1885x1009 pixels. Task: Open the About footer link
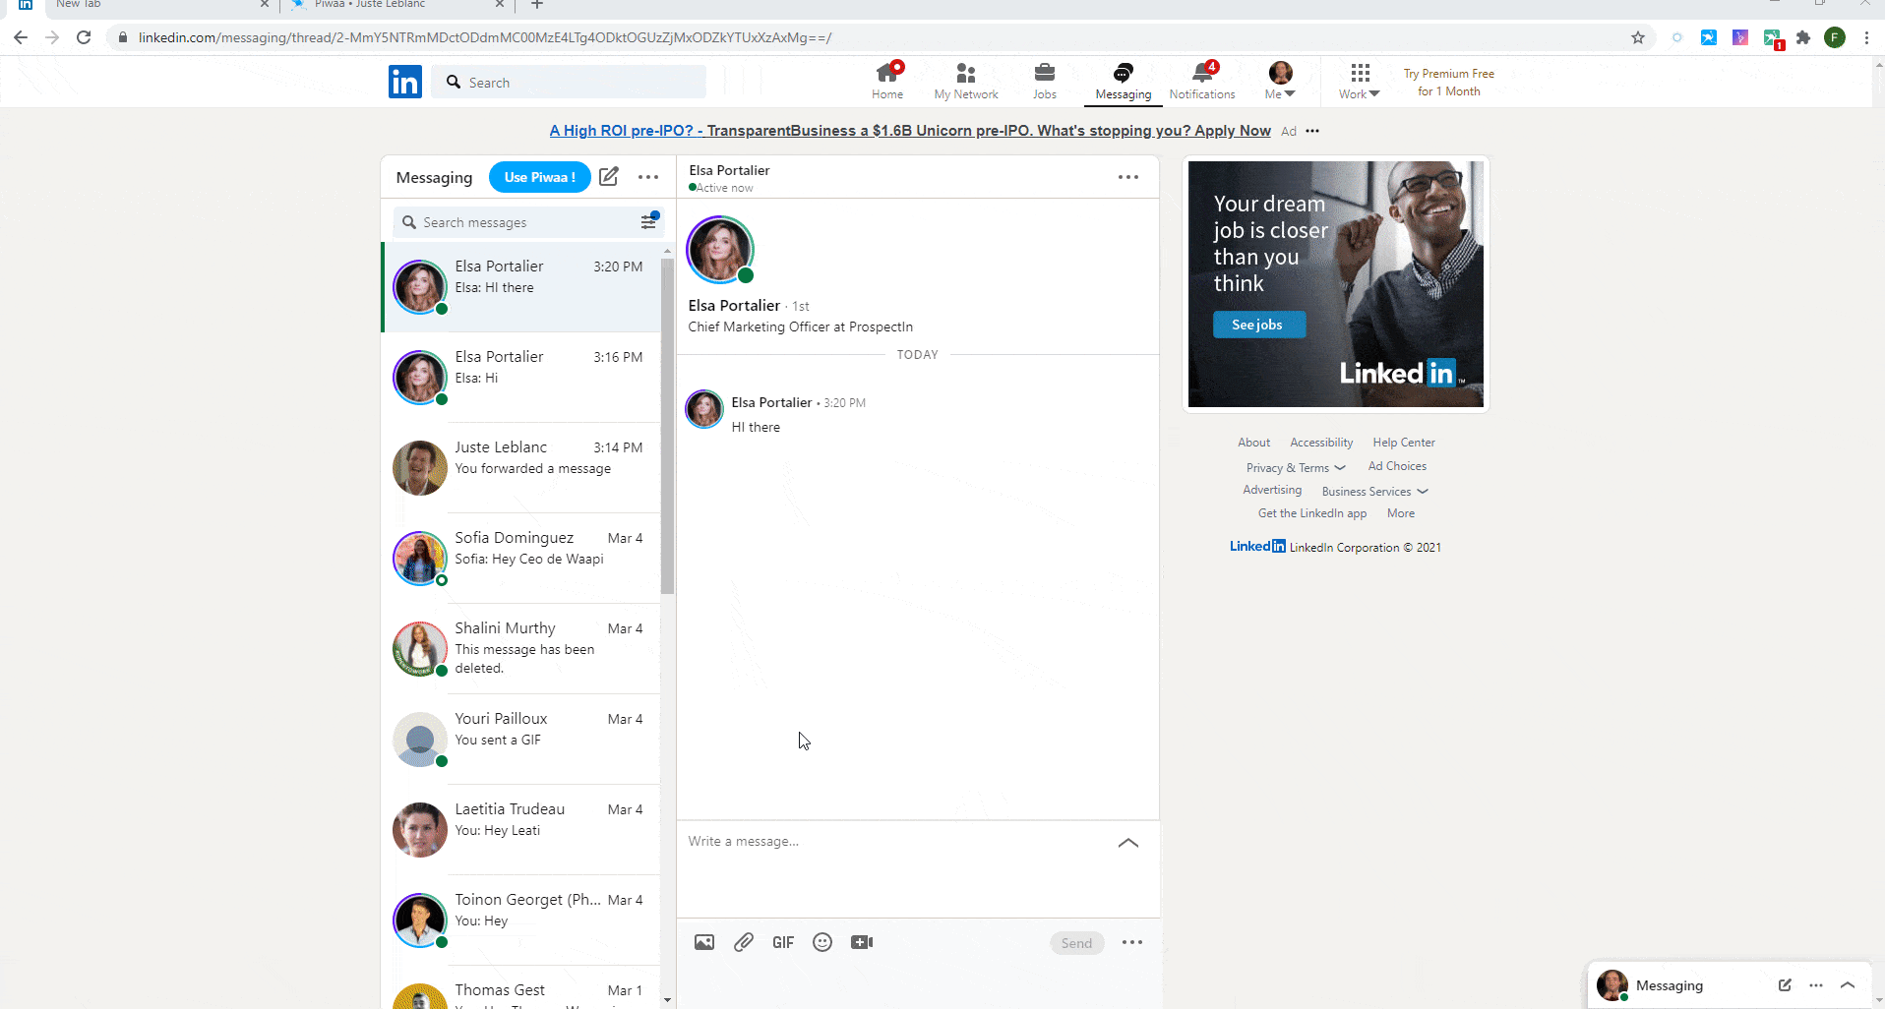(x=1253, y=443)
